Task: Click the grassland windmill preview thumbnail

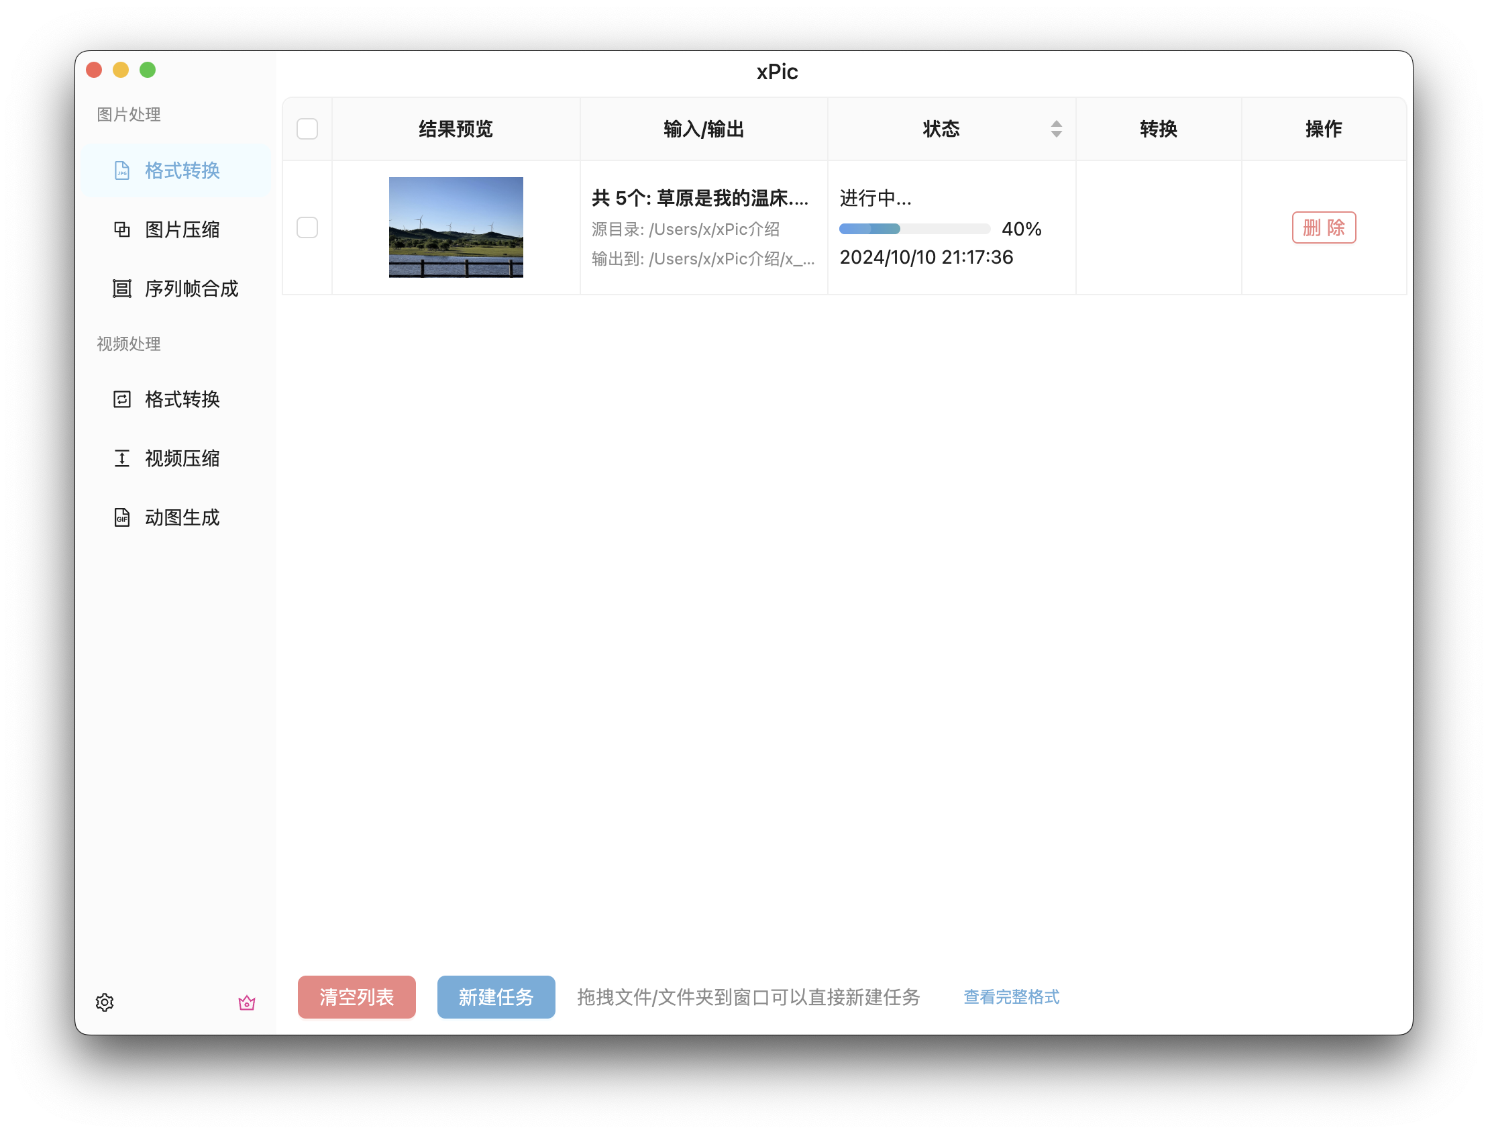Action: [456, 227]
